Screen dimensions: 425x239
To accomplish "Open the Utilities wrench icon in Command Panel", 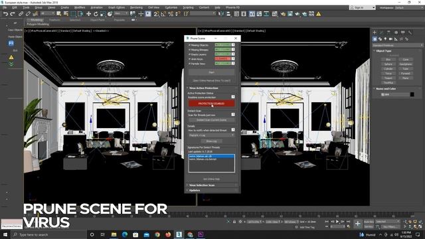I will (x=410, y=33).
